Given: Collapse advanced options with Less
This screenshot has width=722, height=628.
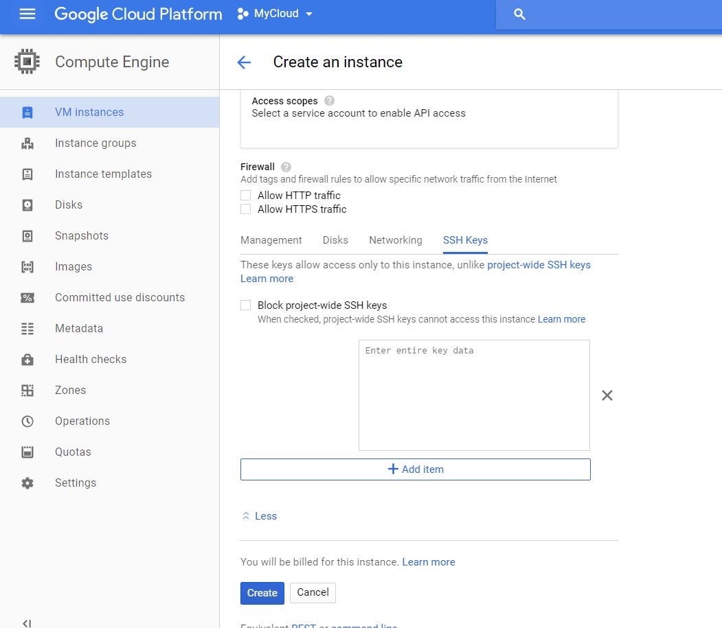Looking at the screenshot, I should (x=260, y=516).
